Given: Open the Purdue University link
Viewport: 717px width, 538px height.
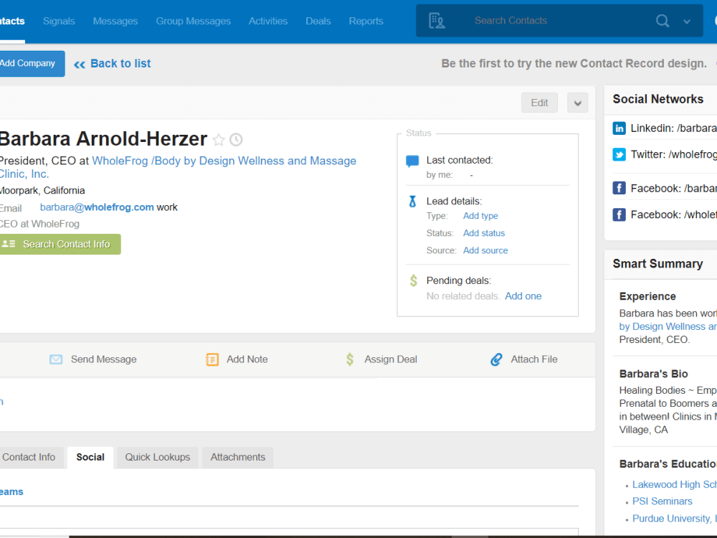Looking at the screenshot, I should [x=675, y=519].
